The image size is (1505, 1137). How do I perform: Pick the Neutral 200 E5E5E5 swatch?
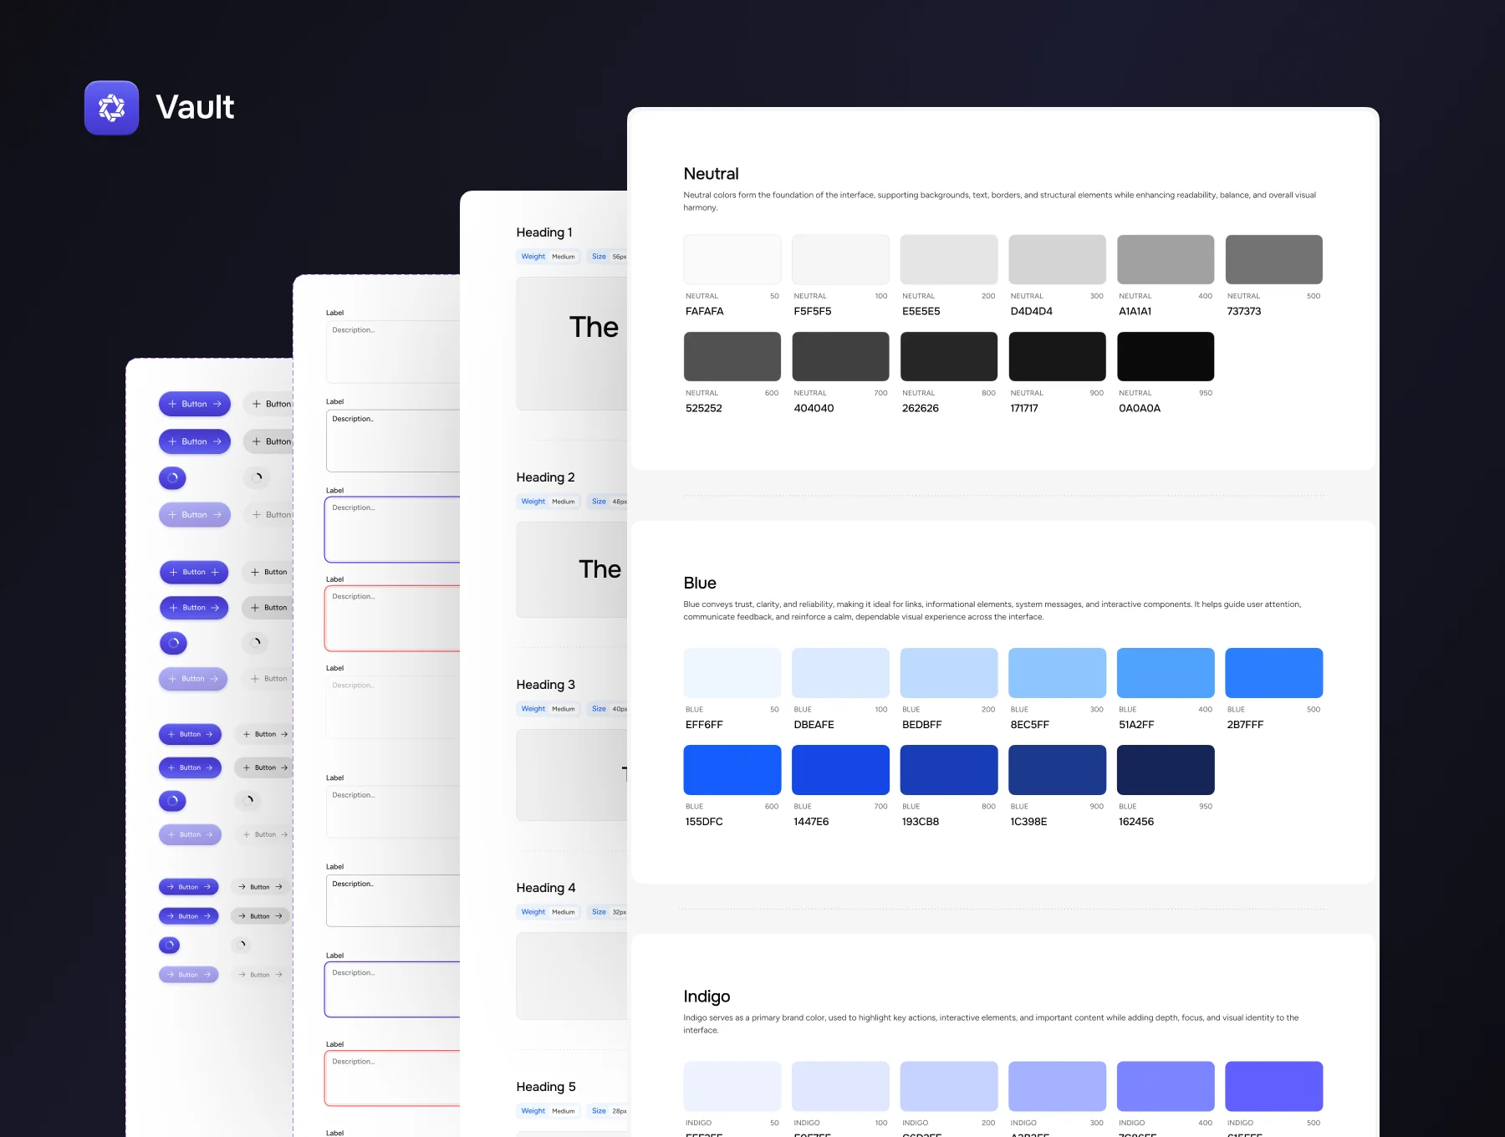coord(949,259)
